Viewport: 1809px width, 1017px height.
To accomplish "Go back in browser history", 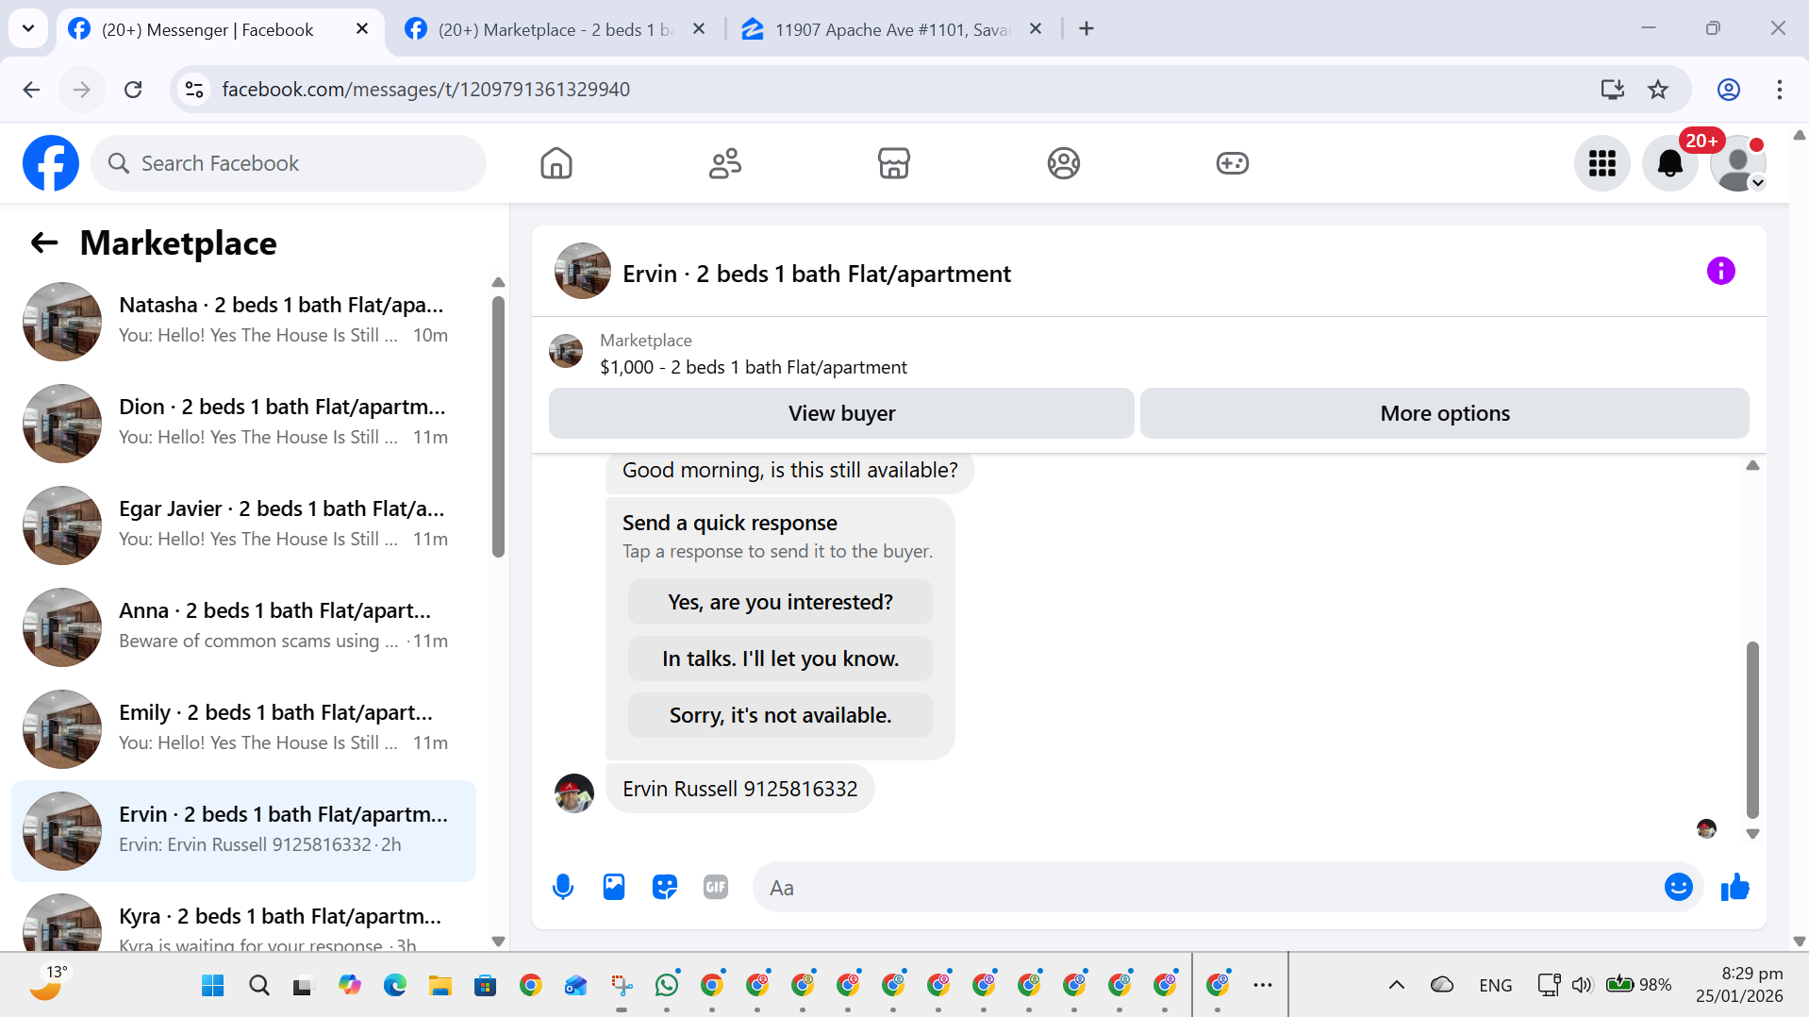I will [31, 90].
